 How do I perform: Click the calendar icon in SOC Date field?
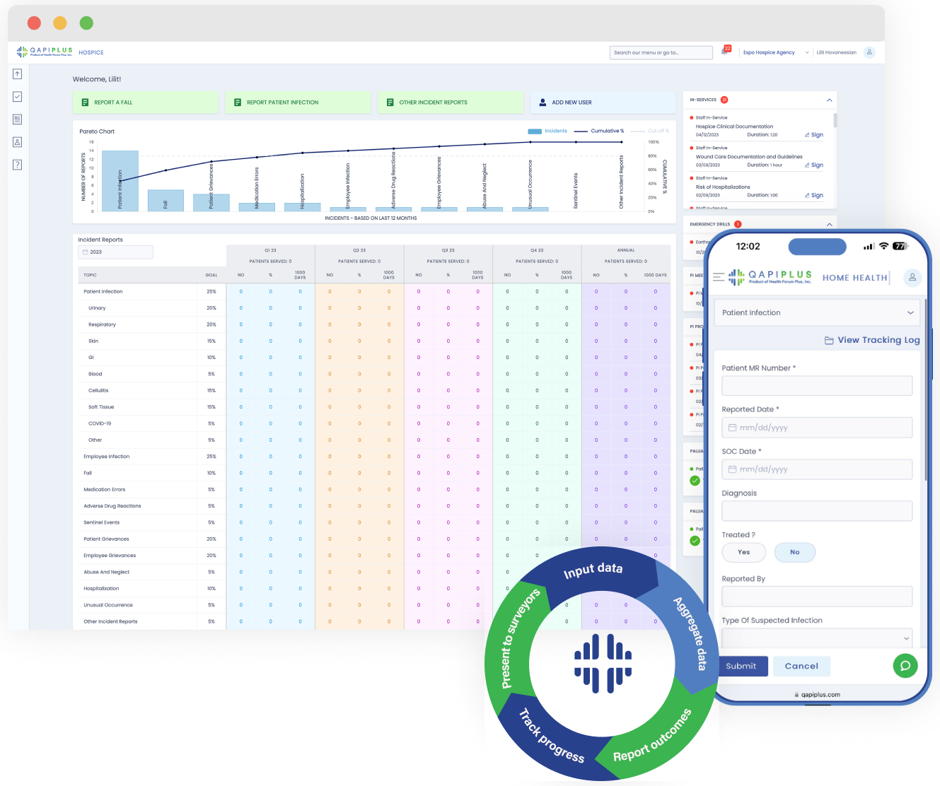tap(732, 469)
